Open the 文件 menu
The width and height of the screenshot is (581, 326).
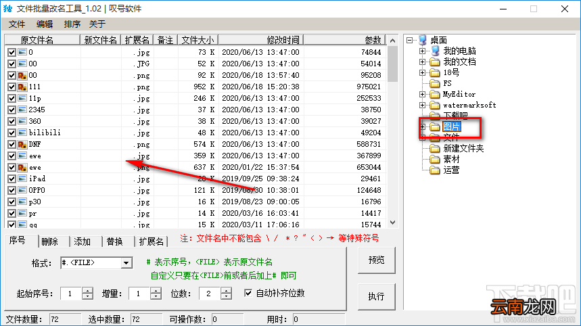pyautogui.click(x=17, y=24)
